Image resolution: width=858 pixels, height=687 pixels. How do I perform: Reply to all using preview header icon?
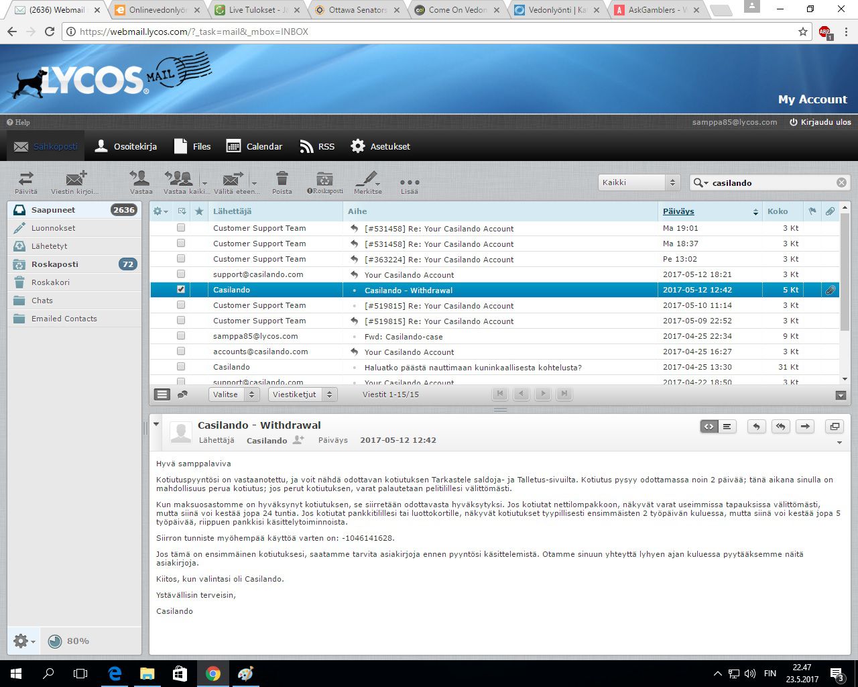point(781,426)
